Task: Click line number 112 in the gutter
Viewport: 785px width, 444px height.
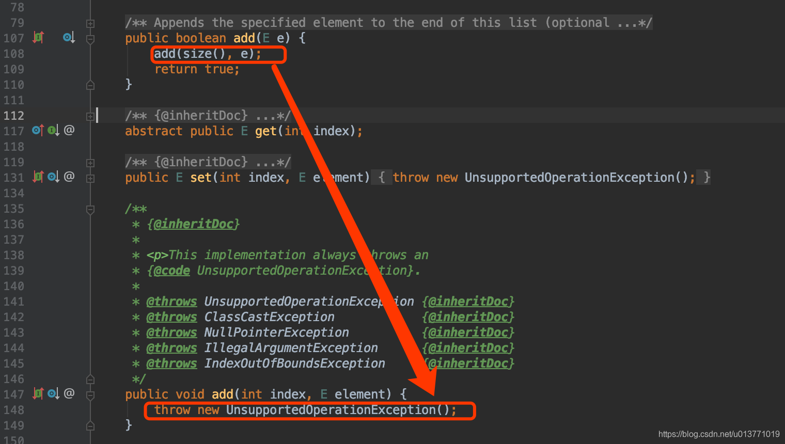Action: pos(14,116)
